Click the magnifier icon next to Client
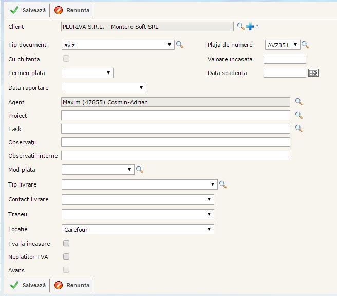This screenshot has width=337, height=296. coord(240,26)
